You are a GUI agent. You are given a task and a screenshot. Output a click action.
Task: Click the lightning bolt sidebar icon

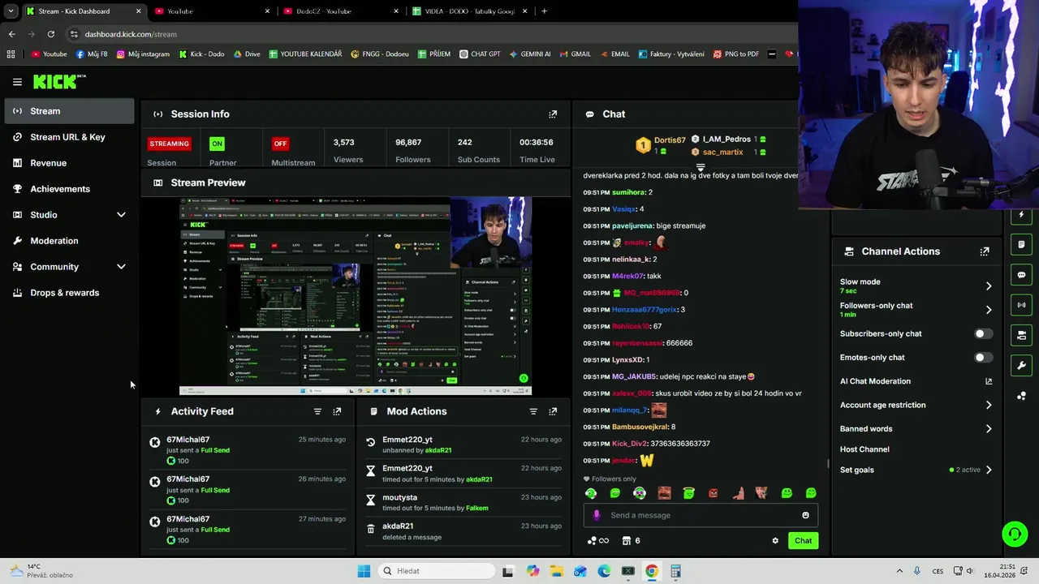click(x=1021, y=215)
